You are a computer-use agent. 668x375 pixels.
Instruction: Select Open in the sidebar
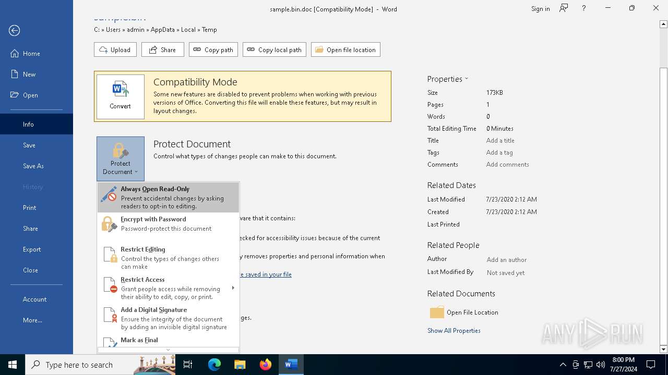coord(37,95)
